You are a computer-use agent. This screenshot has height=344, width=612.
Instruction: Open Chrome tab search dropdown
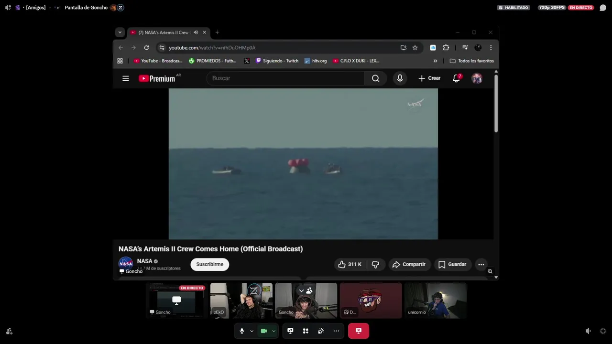(x=120, y=32)
